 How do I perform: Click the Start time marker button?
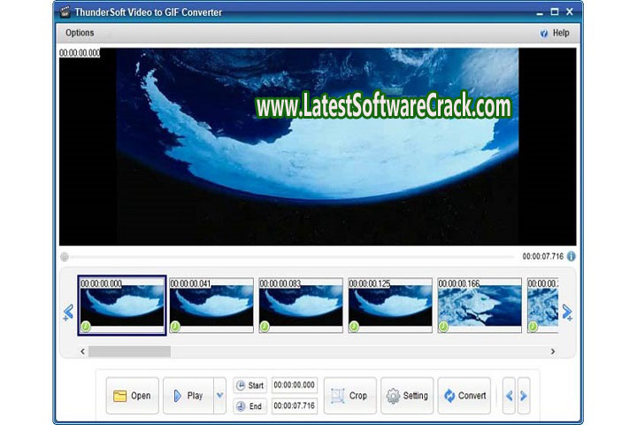[249, 385]
